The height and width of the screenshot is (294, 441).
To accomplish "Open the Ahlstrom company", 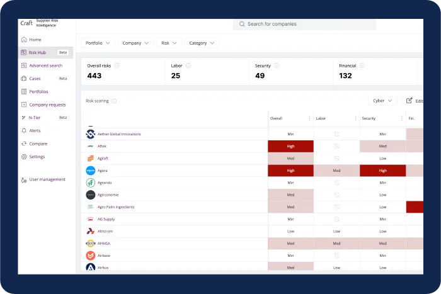I will 105,231.
